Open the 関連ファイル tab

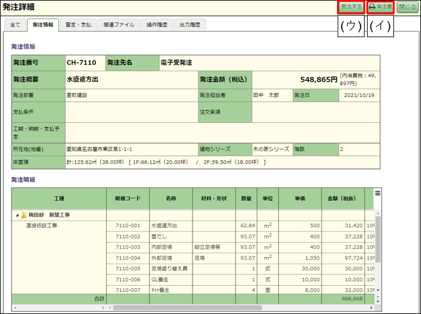coord(119,25)
